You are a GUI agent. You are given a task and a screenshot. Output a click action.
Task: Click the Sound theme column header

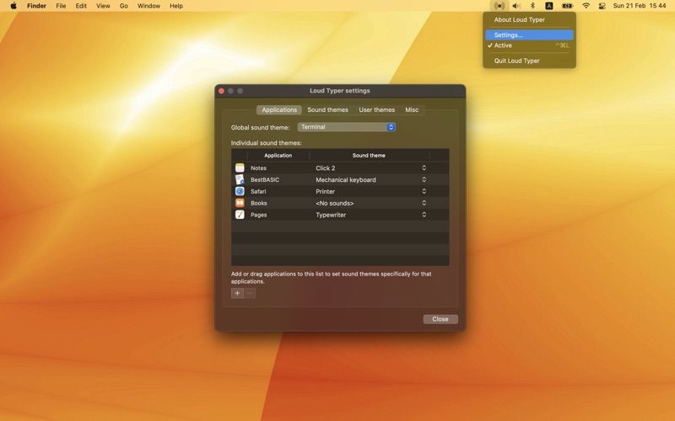pos(369,156)
